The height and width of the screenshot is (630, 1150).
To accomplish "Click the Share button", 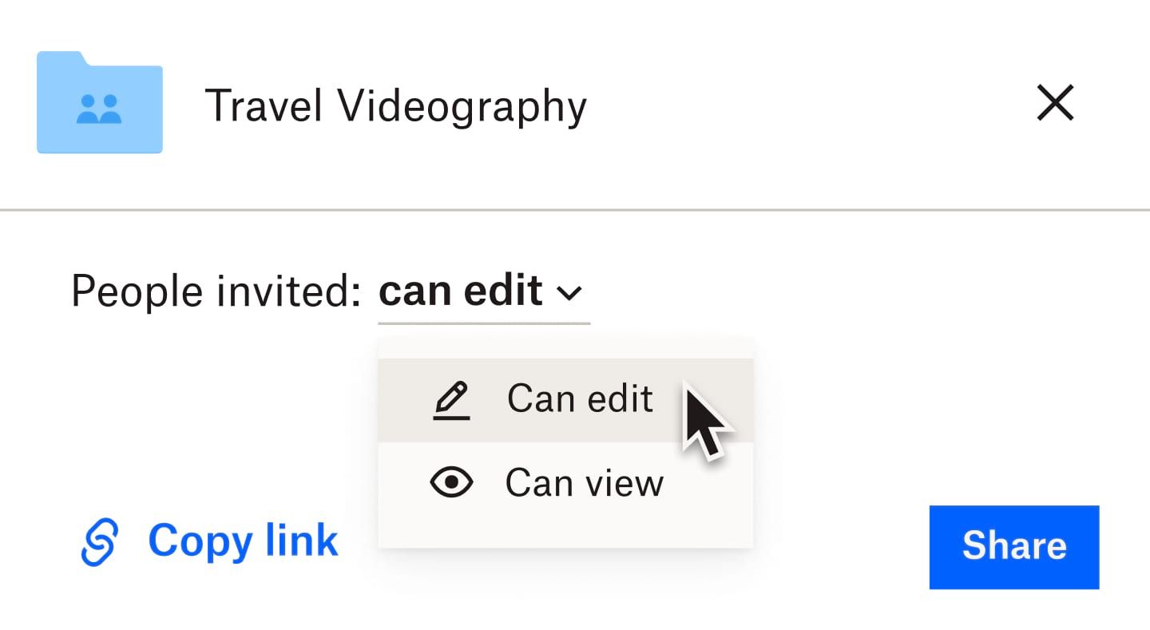I will point(1013,546).
